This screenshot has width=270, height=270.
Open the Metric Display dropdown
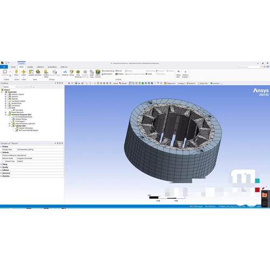pos(185,76)
